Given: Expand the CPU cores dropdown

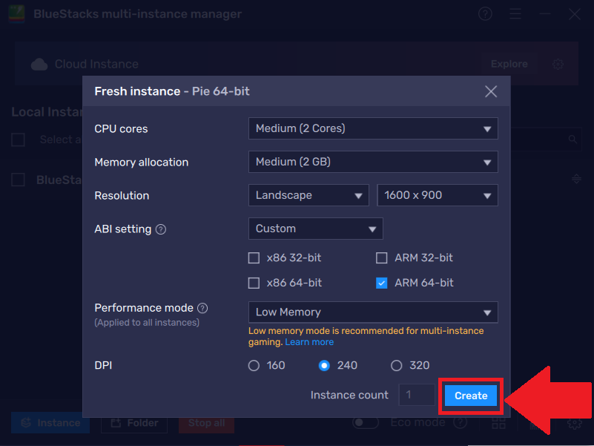Looking at the screenshot, I should click(x=372, y=128).
